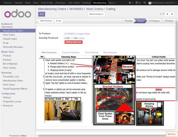Open Productivity Losses in sidebar
178x137 pixels.
pos(12,102)
